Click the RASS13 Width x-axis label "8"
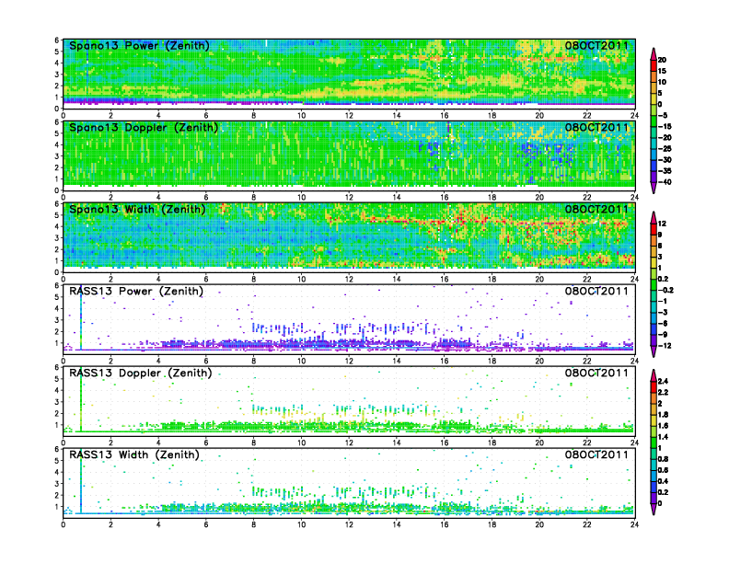The height and width of the screenshot is (563, 729). 254,524
